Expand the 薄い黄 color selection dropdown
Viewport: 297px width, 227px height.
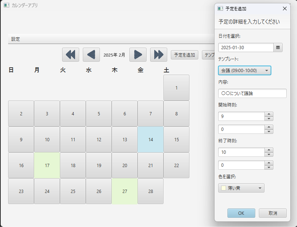coord(241,188)
